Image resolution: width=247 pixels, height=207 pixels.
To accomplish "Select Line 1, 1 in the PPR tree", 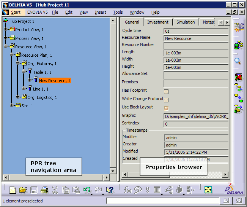I will click(x=41, y=89).
